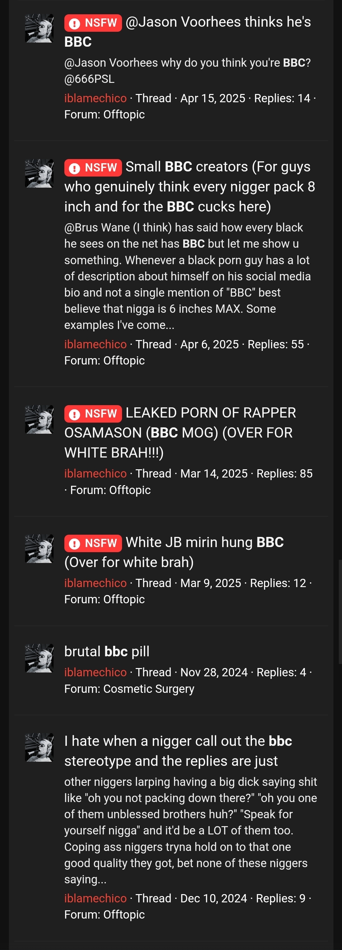Open the avatar beside the Apr 6, 2025 thread

coord(39,173)
